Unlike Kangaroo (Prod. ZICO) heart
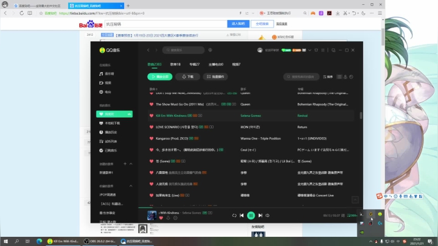438x246 pixels. click(x=151, y=138)
